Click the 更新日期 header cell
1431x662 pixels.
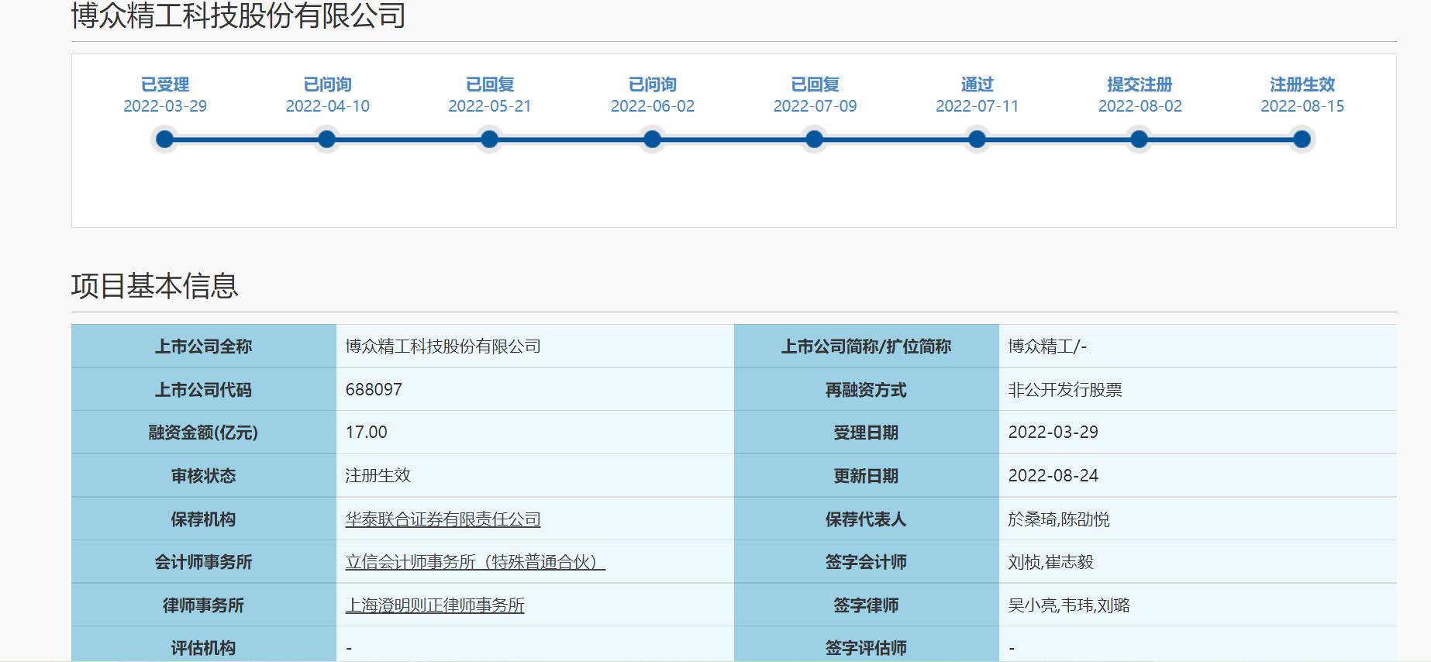(867, 476)
